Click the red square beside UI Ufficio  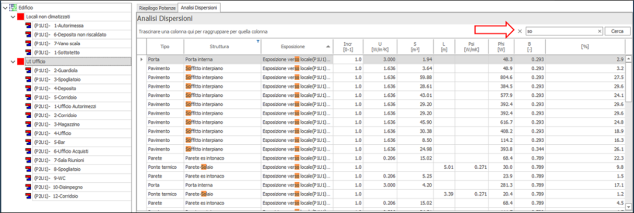tap(21, 61)
